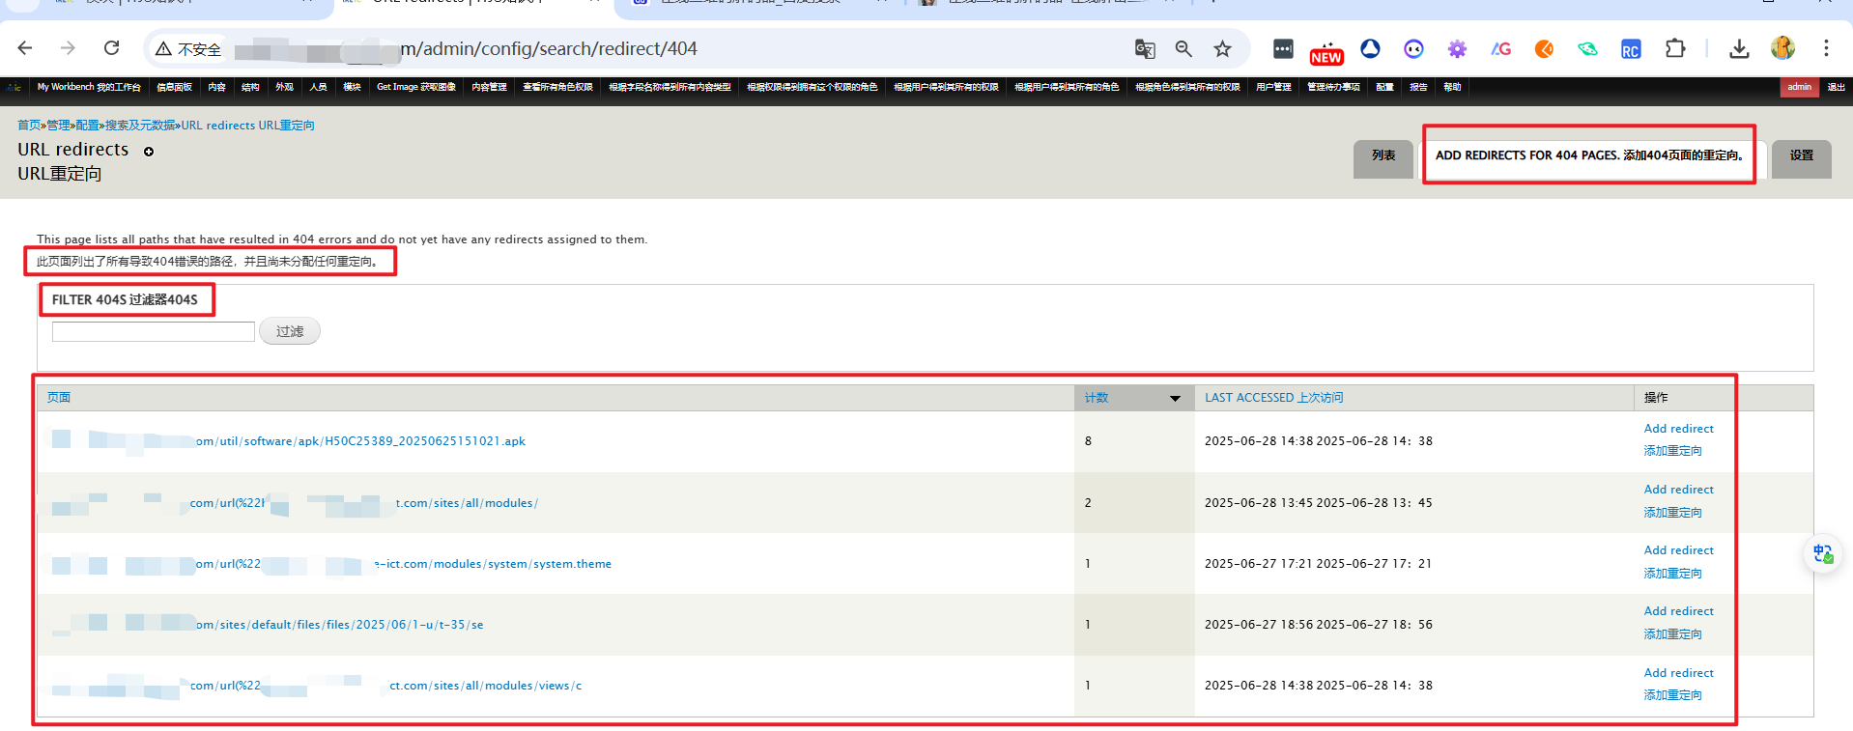Image resolution: width=1853 pixels, height=731 pixels.
Task: Open the admin account link
Action: (1799, 87)
